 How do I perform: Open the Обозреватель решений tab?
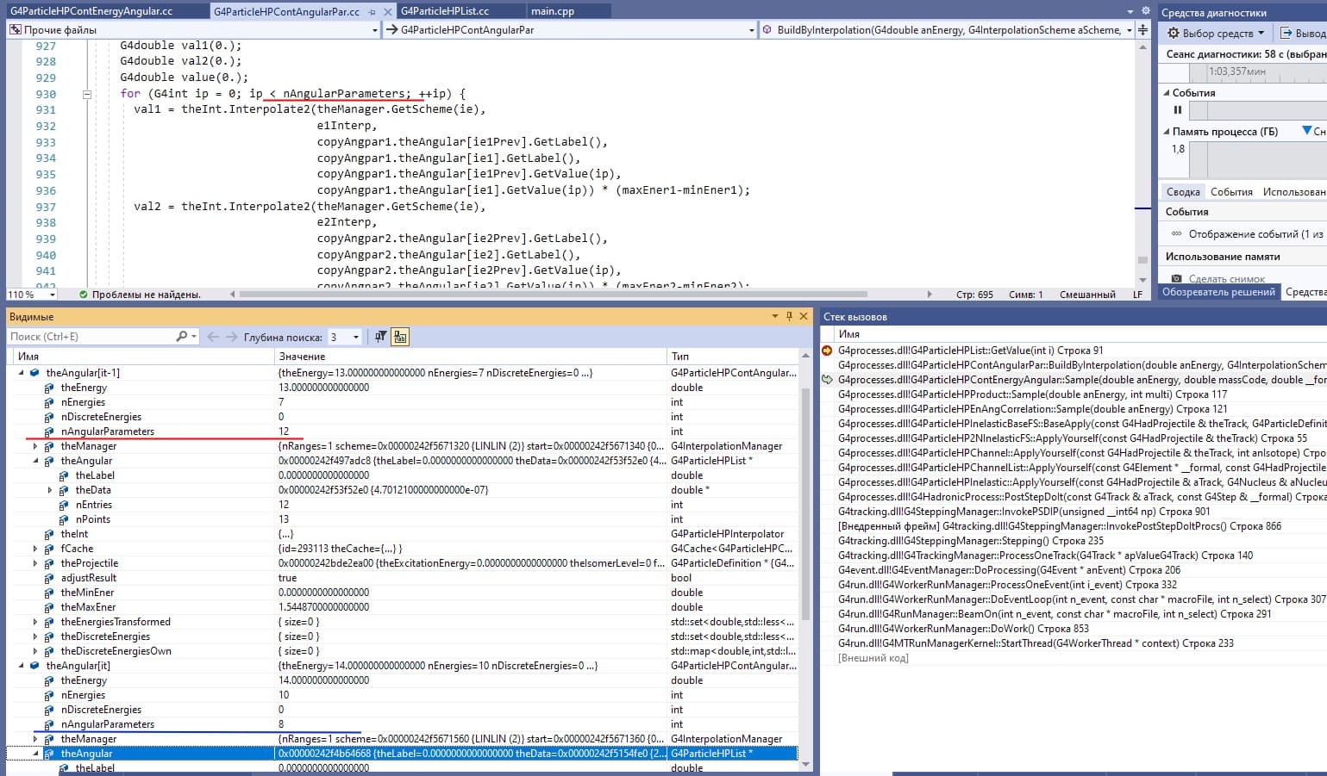(x=1218, y=292)
